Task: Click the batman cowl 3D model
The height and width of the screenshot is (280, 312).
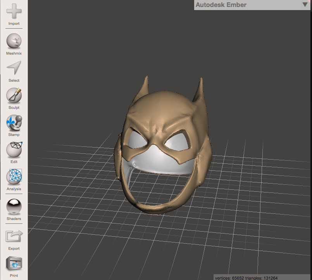Action: click(163, 145)
